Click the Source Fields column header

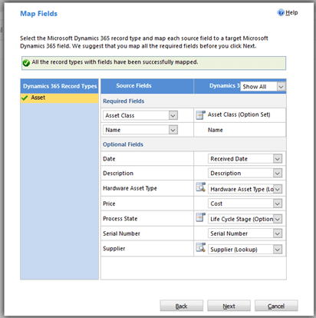(x=147, y=86)
